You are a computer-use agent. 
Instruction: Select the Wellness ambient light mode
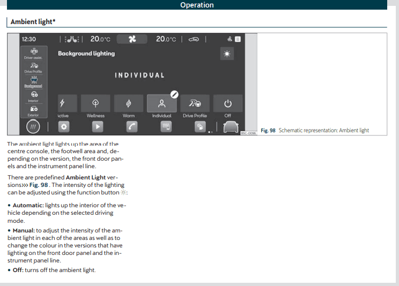[x=95, y=103]
